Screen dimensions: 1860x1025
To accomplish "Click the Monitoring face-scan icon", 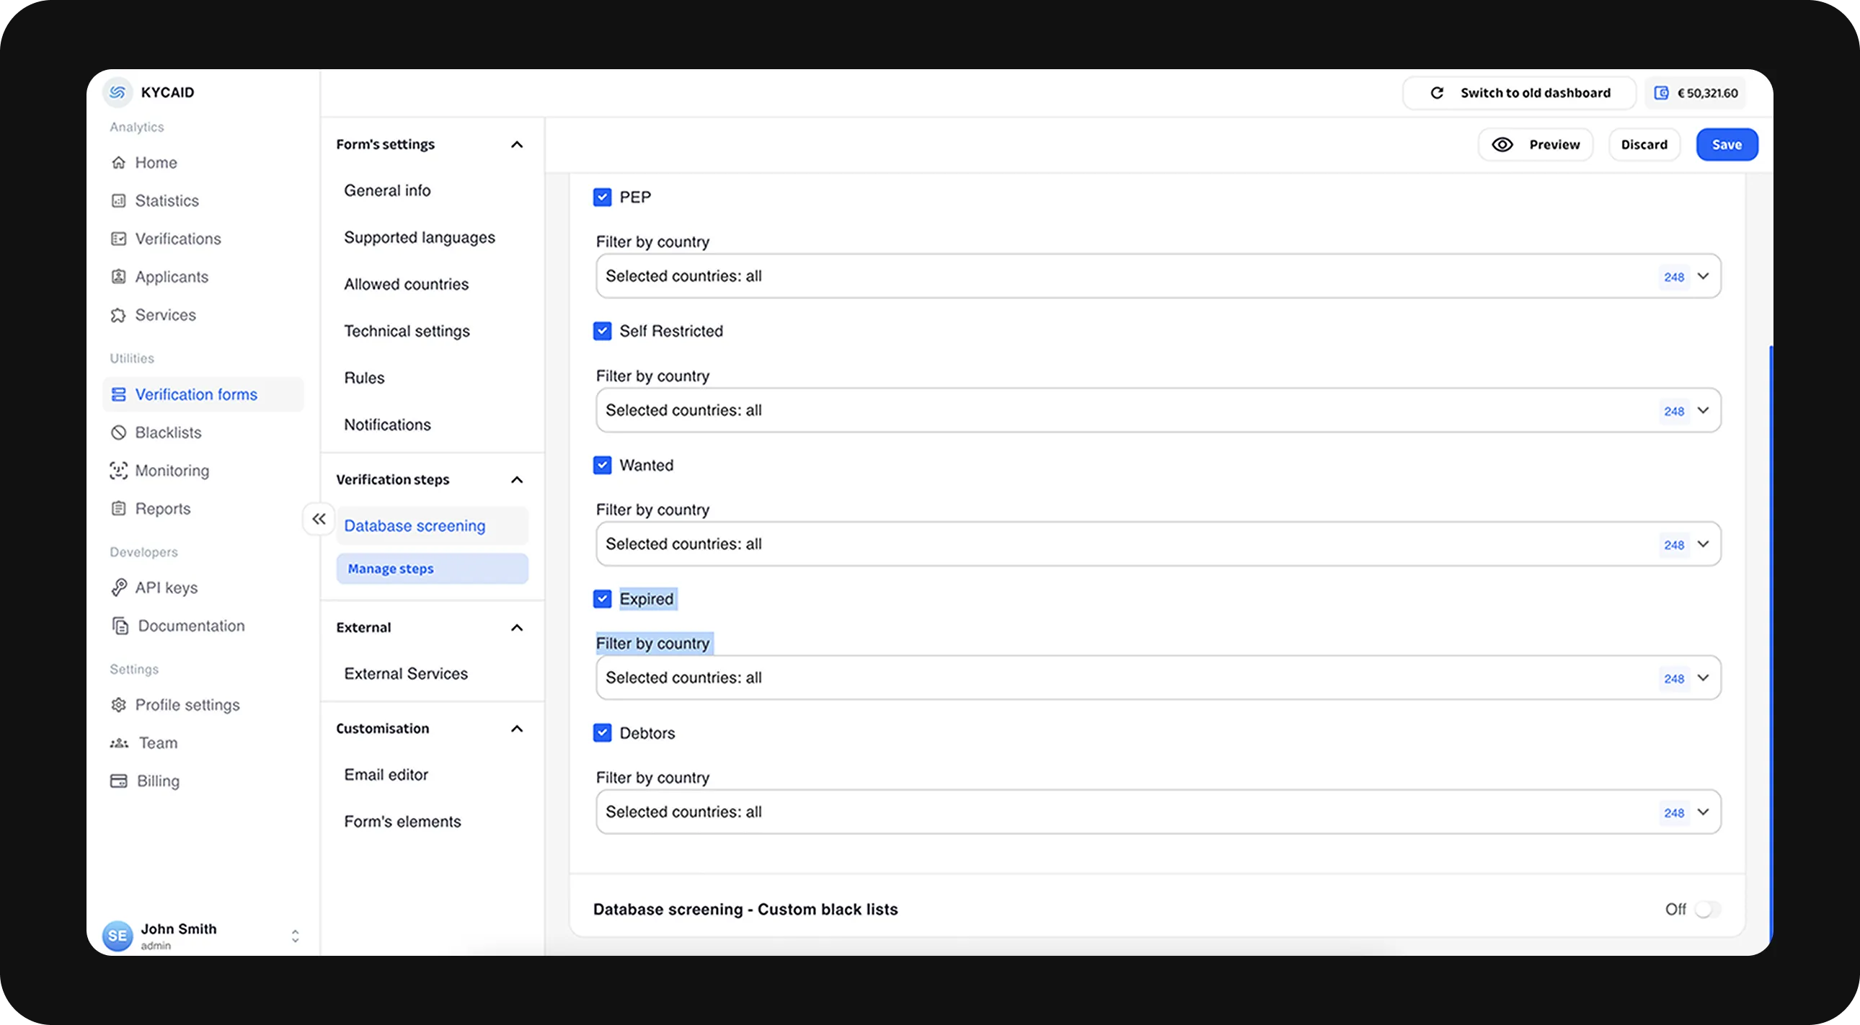I will click(118, 471).
